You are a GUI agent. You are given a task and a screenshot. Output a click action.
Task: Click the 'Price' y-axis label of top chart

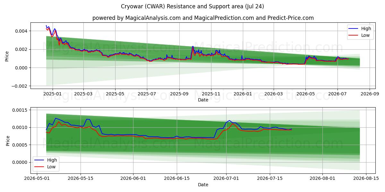tap(7, 56)
